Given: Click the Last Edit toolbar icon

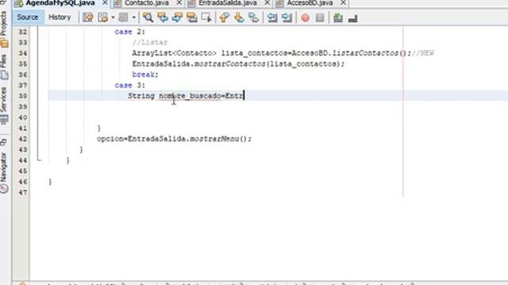Looking at the screenshot, I should point(88,17).
